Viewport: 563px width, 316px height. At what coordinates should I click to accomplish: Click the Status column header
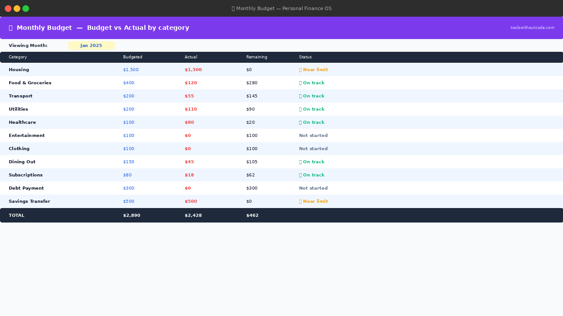(305, 57)
